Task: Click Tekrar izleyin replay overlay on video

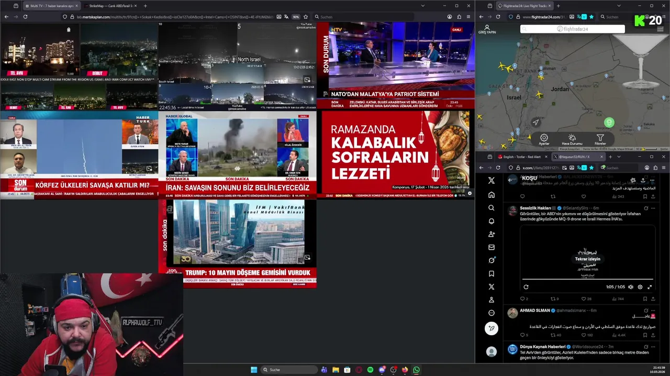Action: [587, 259]
